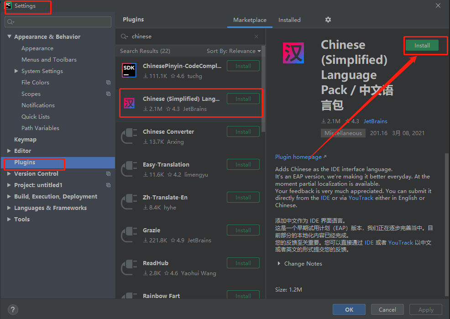Click PyCharm logo in title bar

tap(8, 5)
